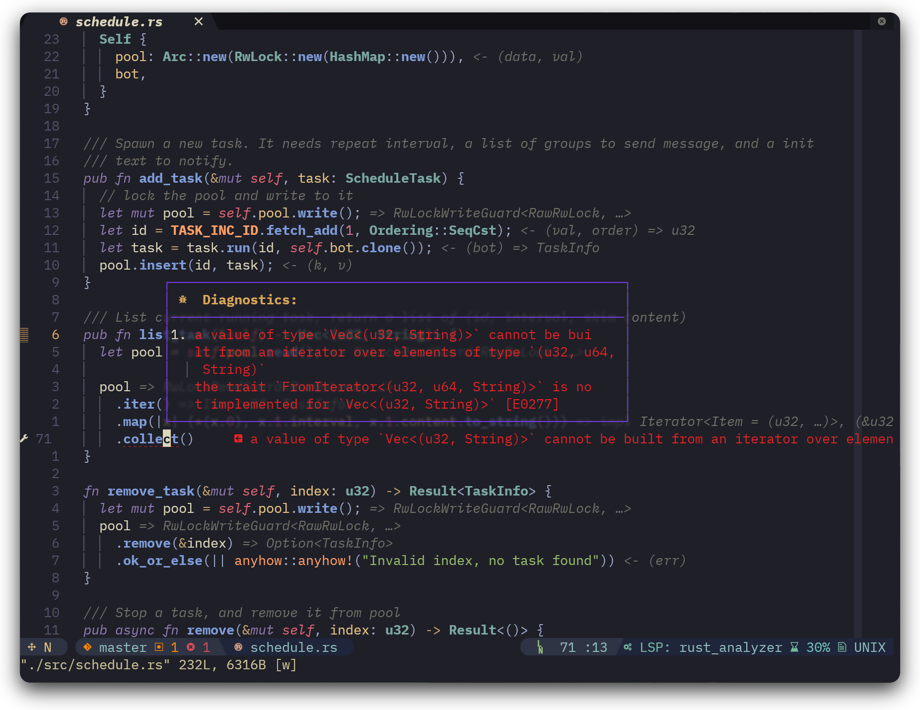This screenshot has width=920, height=710.
Task: Click the .remove(&index) call
Action: tap(174, 543)
